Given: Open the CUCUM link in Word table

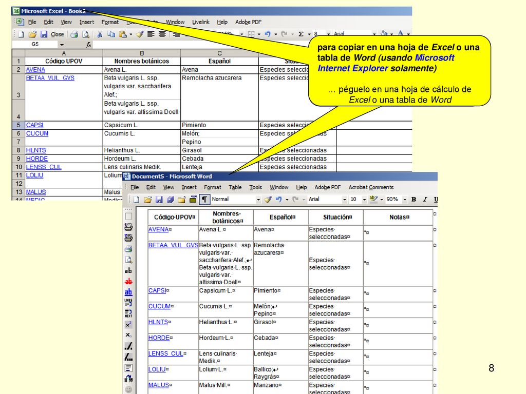Looking at the screenshot, I should point(159,306).
